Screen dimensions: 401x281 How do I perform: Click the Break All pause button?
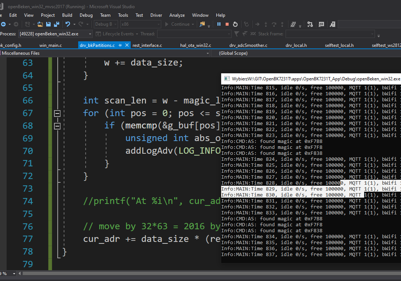pyautogui.click(x=219, y=24)
